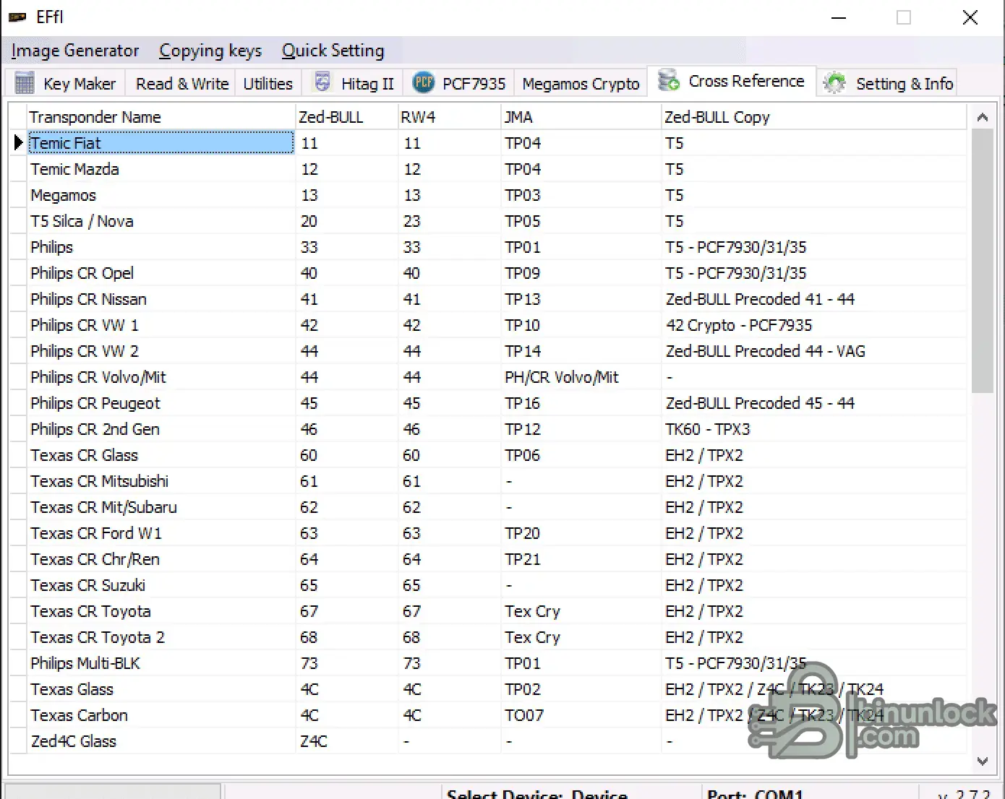This screenshot has height=799, width=1005.
Task: Click the TO07 JMA cell
Action: coord(581,715)
